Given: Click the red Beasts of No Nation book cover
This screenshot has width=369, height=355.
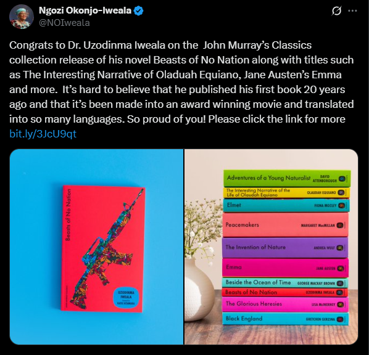Looking at the screenshot, I should [x=103, y=249].
